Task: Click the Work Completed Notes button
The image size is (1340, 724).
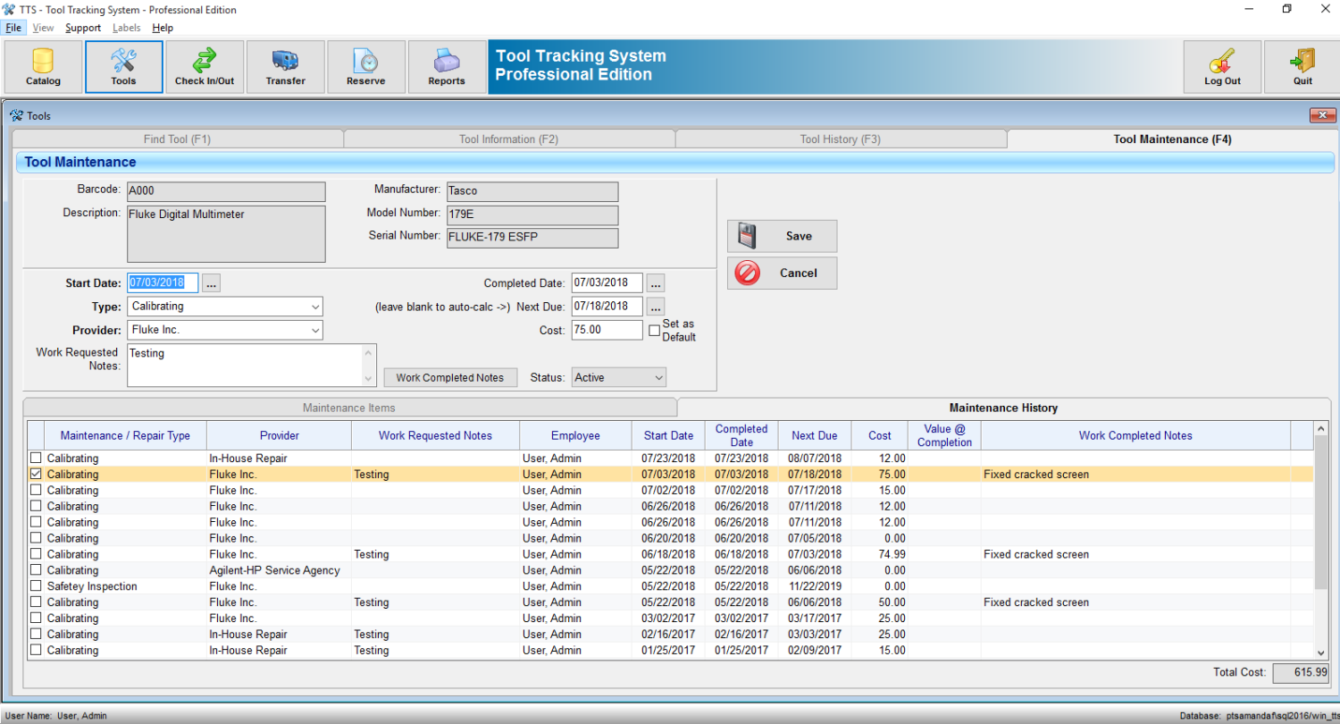Action: pos(450,377)
